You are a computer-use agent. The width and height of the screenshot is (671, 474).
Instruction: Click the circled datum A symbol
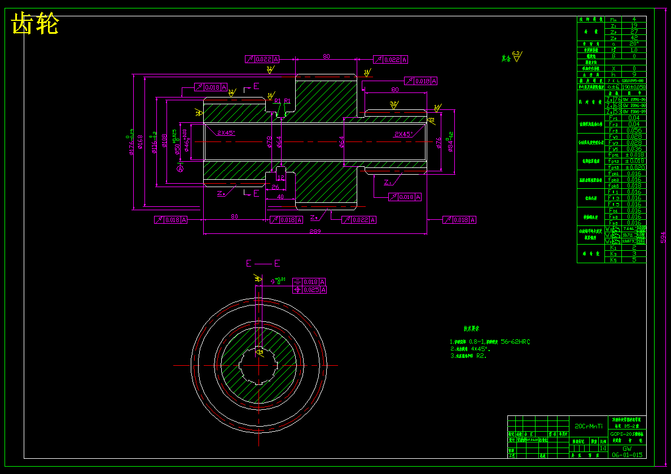(x=181, y=169)
